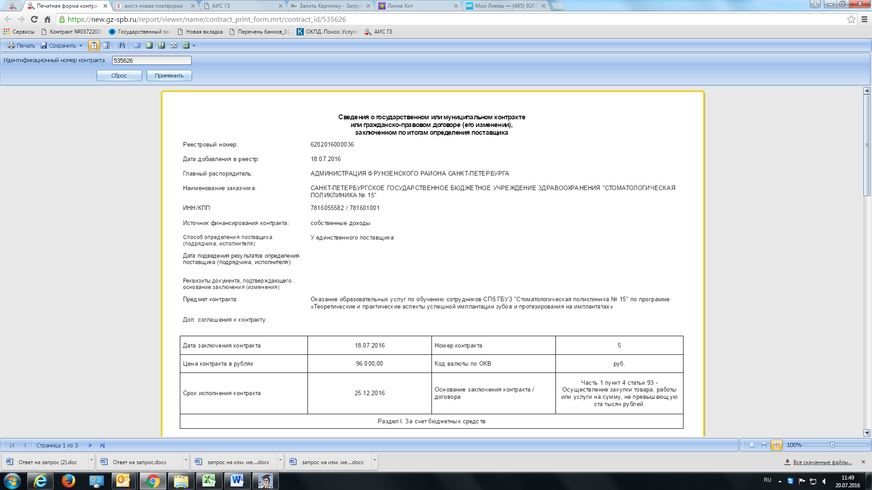
Task: Select two pages view icon
Action: [161, 45]
